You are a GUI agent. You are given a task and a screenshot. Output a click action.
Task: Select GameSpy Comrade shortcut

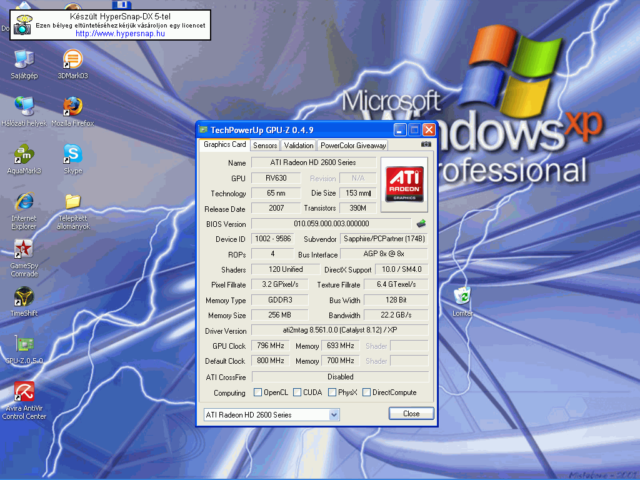tap(24, 258)
